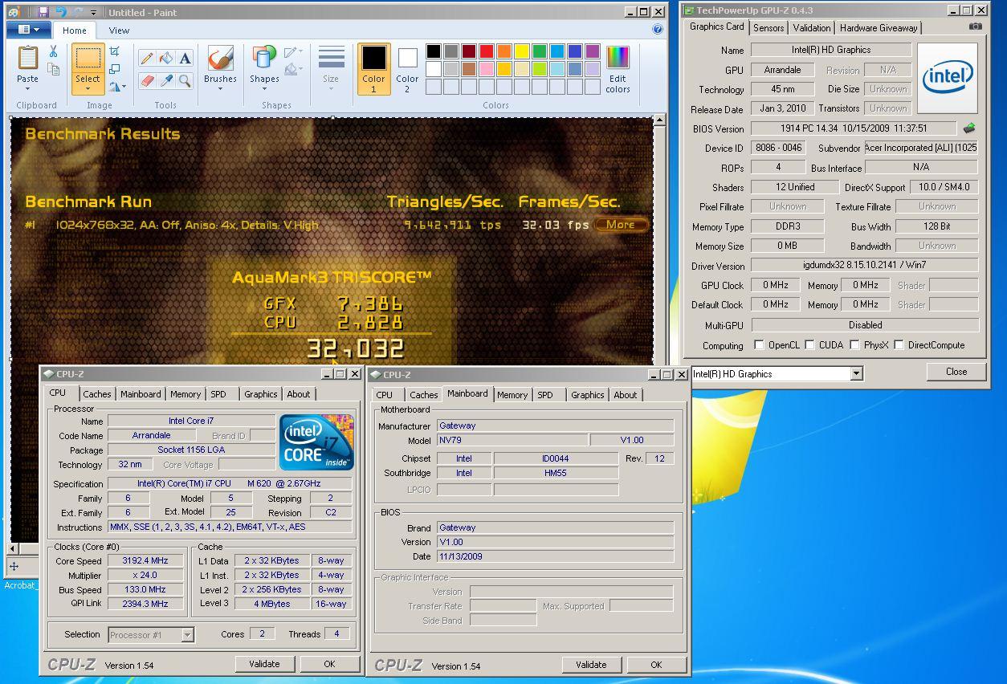Expand the Paste dropdown arrow
The image size is (1007, 684).
click(x=27, y=88)
